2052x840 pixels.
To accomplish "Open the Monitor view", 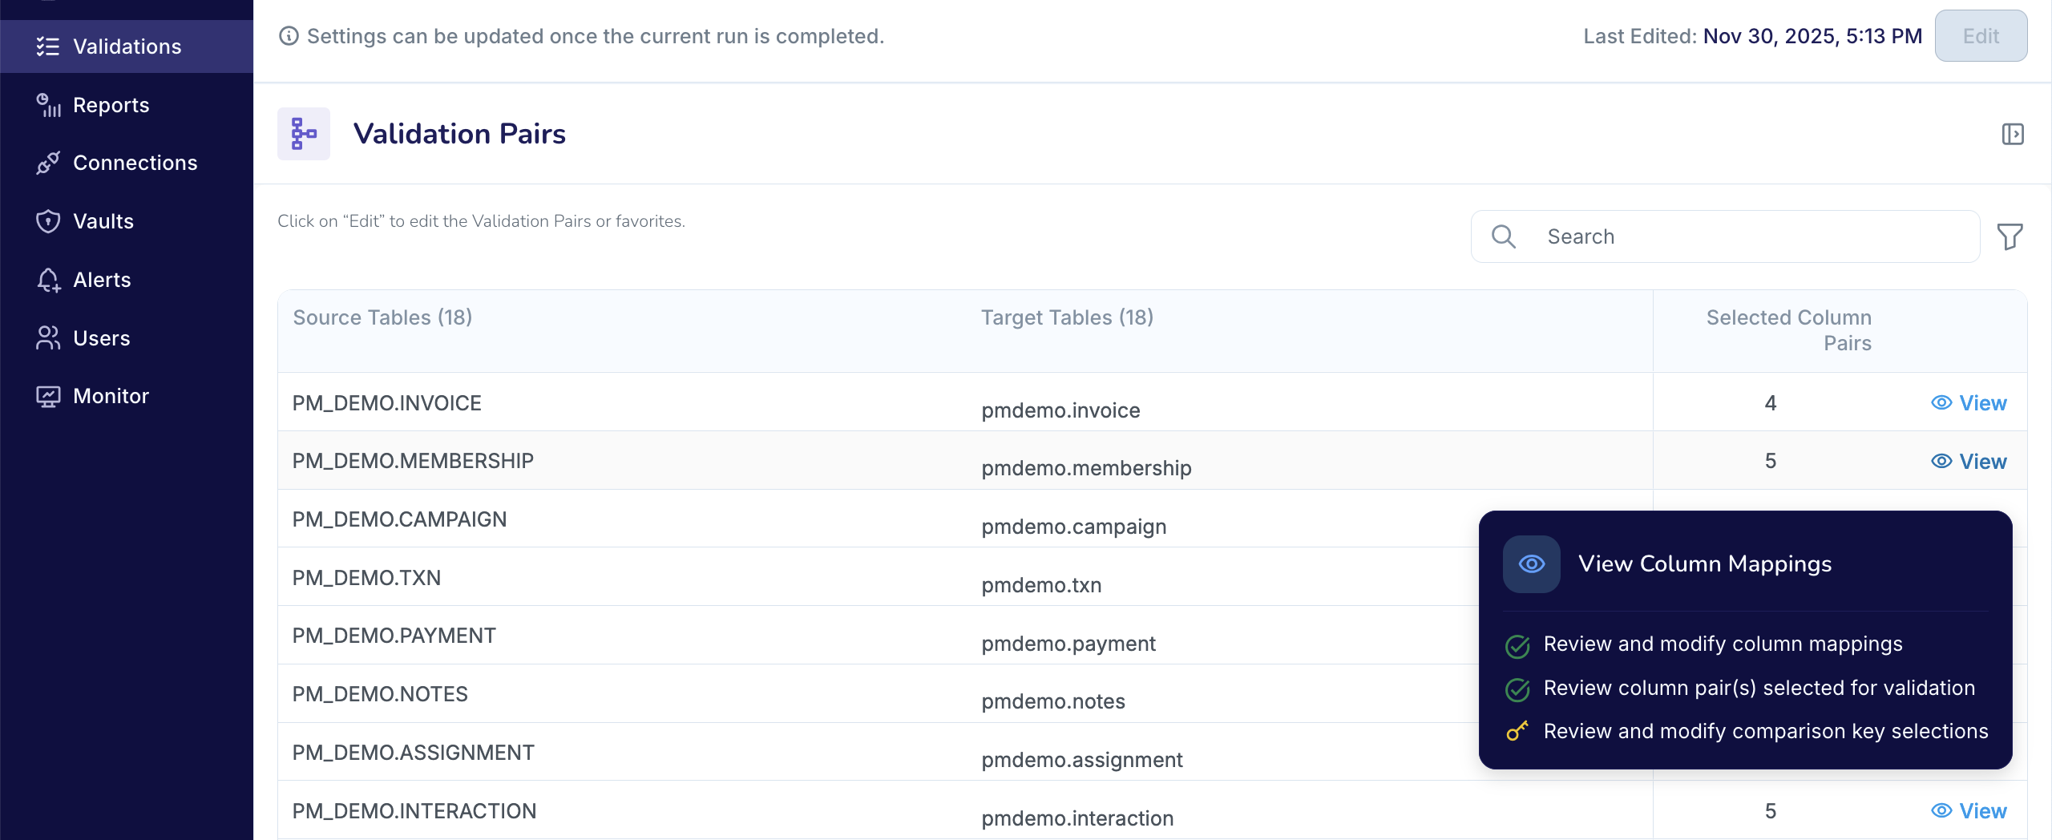I will click(x=110, y=395).
